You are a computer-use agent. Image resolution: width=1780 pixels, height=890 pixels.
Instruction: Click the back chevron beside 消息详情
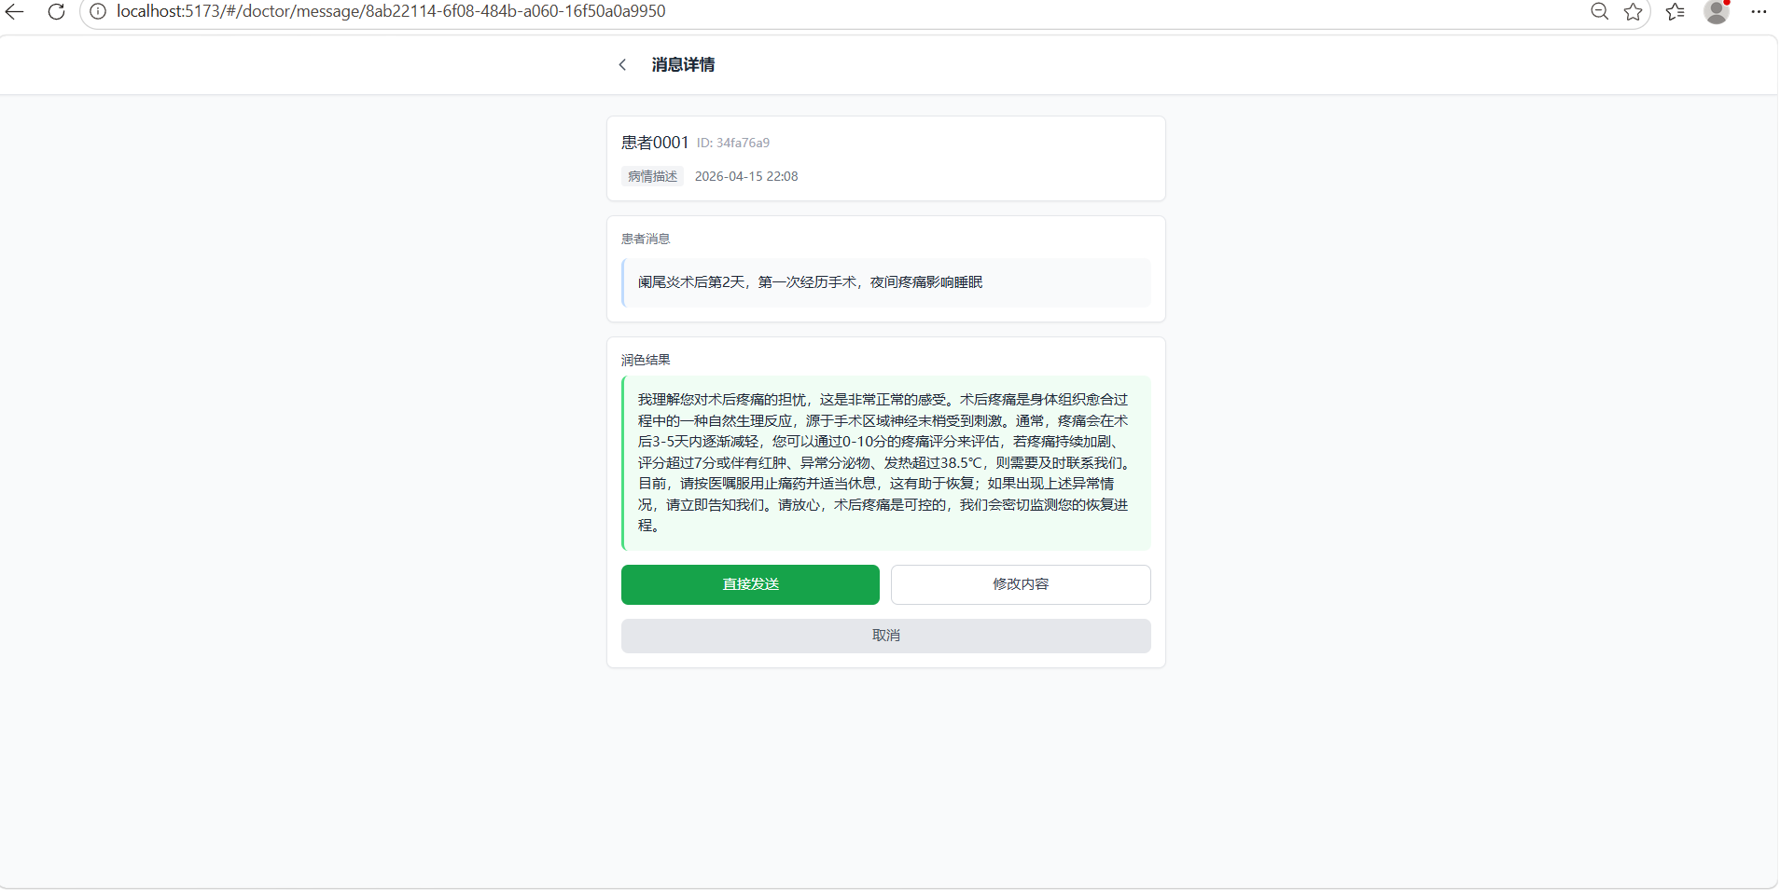coord(622,64)
